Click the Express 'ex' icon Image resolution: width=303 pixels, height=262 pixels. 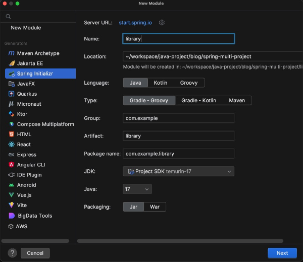12,155
